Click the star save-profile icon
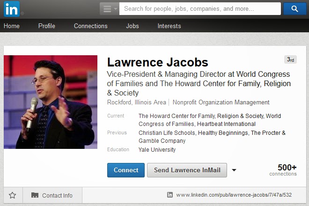Screen dimensions: 309x206 click(13, 195)
